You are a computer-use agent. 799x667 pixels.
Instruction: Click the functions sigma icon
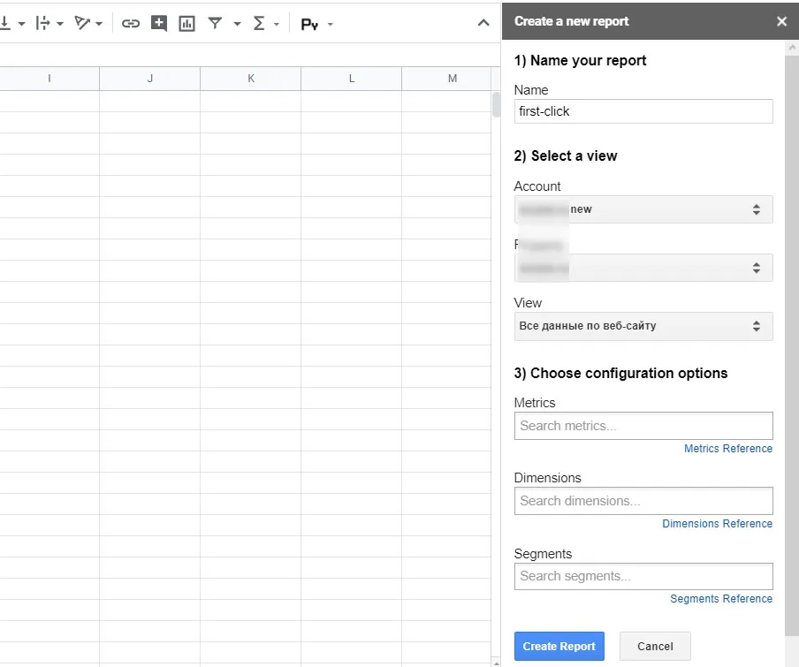tap(259, 23)
